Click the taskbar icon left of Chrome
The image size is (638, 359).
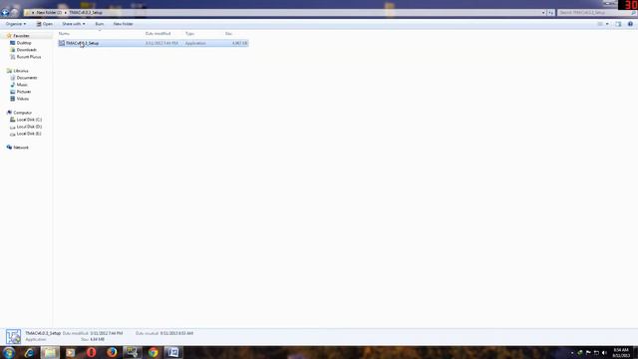[133, 352]
